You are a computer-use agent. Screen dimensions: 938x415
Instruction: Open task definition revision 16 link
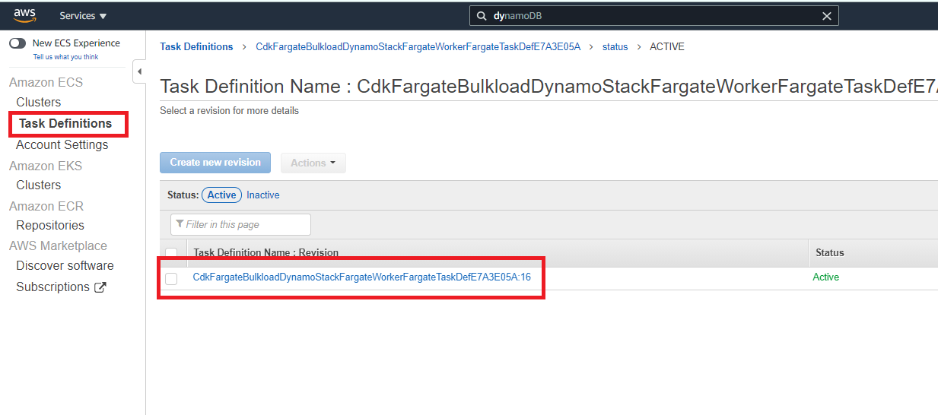pos(362,277)
